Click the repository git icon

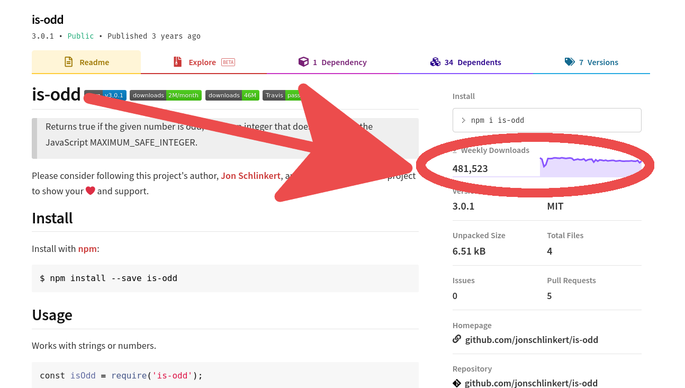[457, 383]
